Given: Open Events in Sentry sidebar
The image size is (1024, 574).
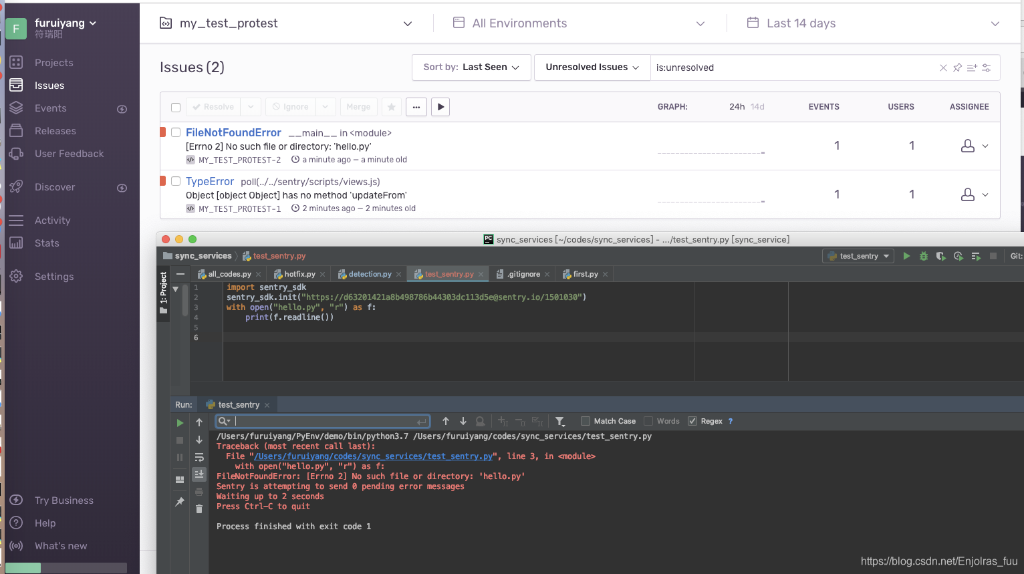Looking at the screenshot, I should 50,108.
